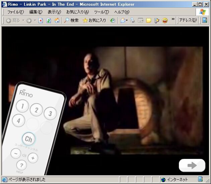
Task: Skip to next video with arrow button
Action: (x=192, y=166)
